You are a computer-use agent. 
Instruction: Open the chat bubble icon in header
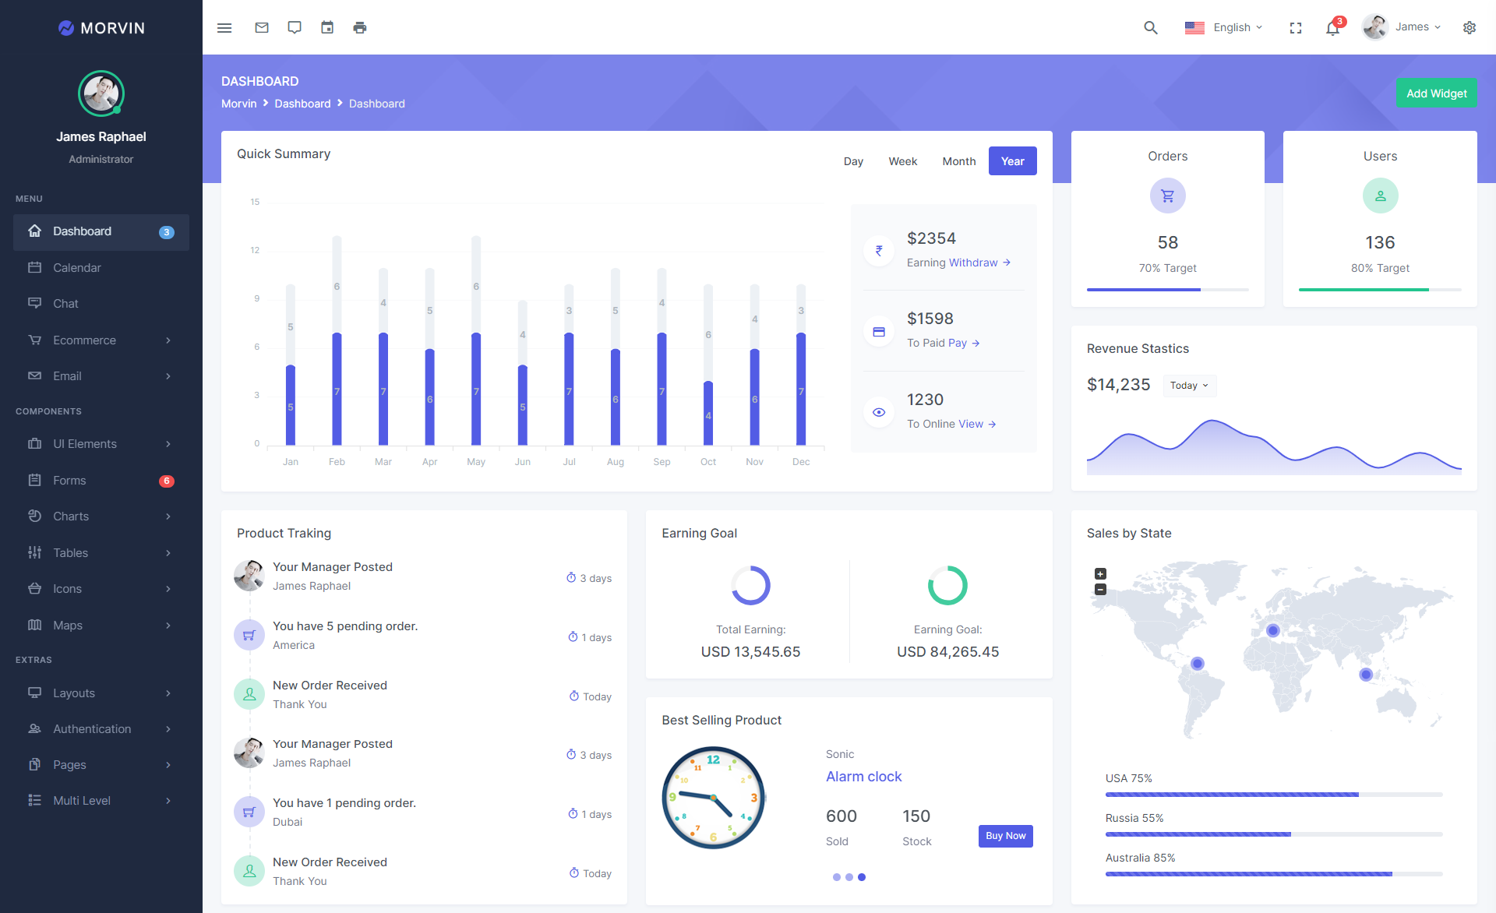click(x=295, y=27)
